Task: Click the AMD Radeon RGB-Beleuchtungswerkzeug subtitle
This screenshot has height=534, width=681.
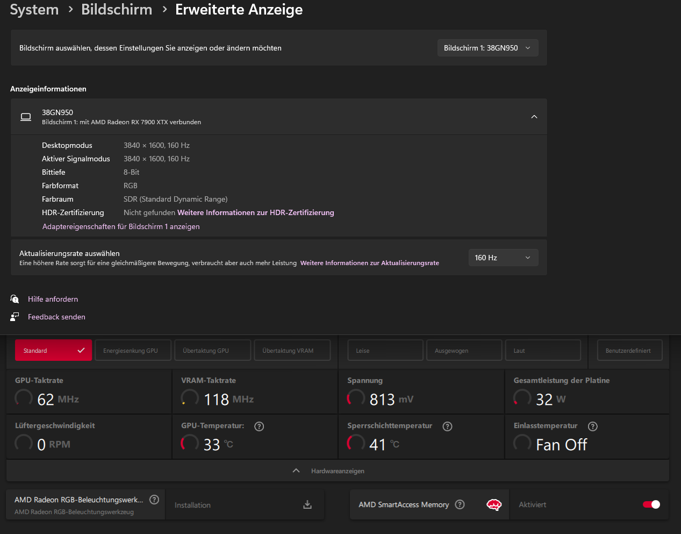Action: 74,512
